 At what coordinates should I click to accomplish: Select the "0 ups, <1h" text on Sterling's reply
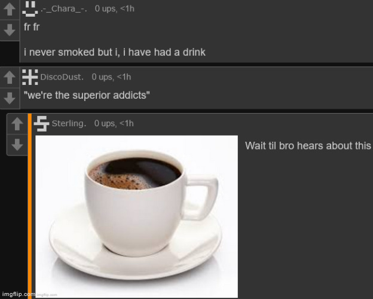(x=114, y=123)
